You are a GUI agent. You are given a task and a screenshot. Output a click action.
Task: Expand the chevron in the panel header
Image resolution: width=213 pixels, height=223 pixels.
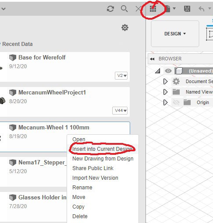[x=4, y=9]
